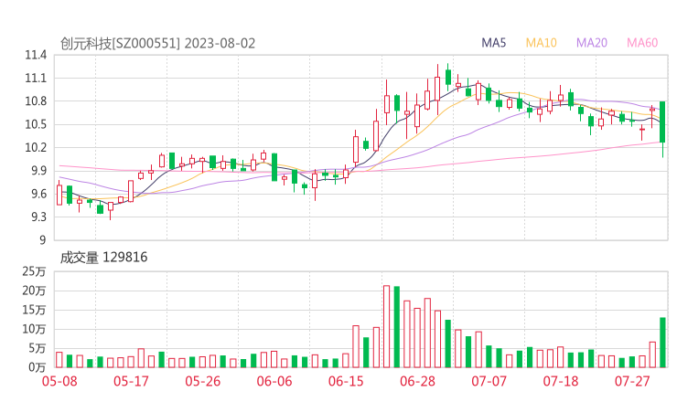
Task: Click the last large green candlestick
Action: [x=662, y=122]
